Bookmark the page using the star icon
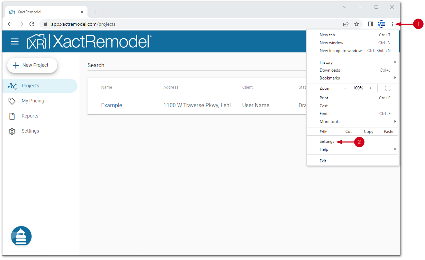This screenshot has width=425, height=260. (x=357, y=24)
